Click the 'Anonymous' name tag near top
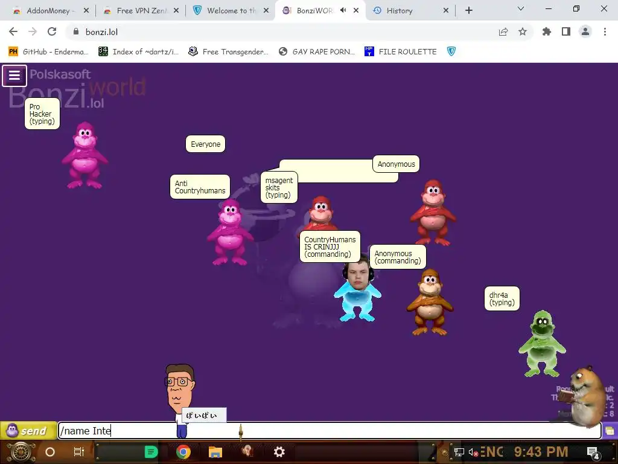The height and width of the screenshot is (464, 618). pos(396,164)
